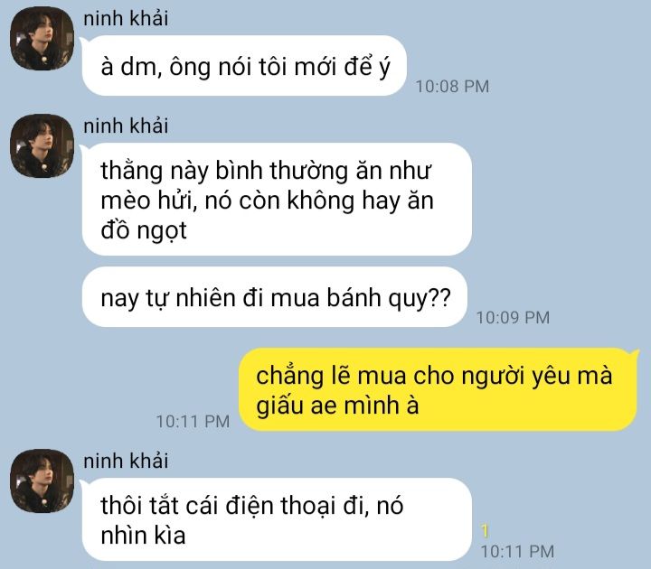Tap the 10:09 PM timestamp
651x569 pixels.
514,318
